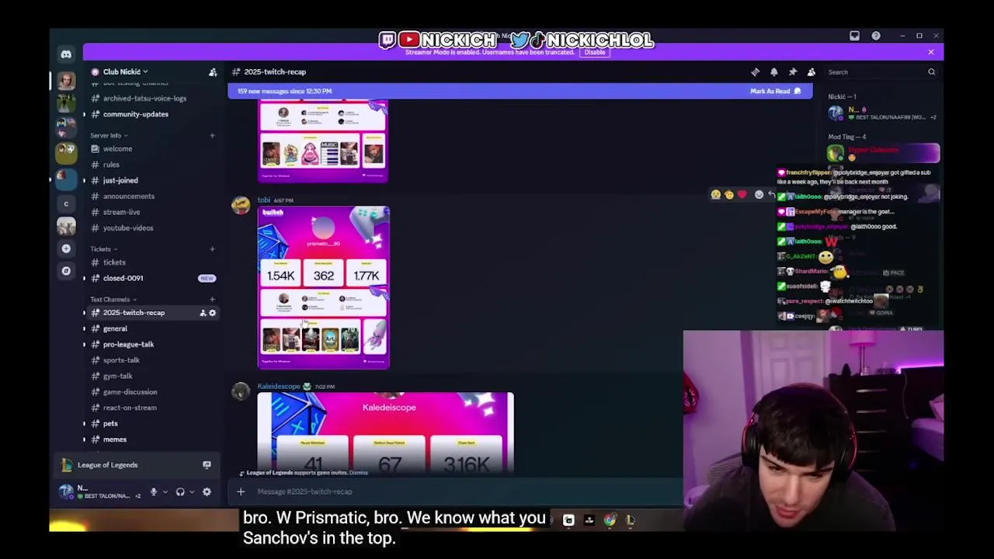994x559 pixels.
Task: Dismiss League of Legends game invite notice
Action: coord(358,473)
